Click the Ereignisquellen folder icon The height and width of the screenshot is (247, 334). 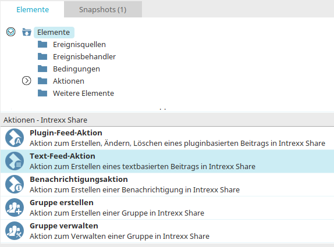click(x=42, y=44)
